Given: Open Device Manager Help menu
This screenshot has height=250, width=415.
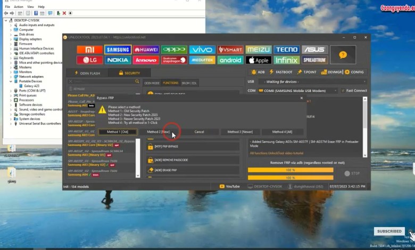Looking at the screenshot, I should pyautogui.click(x=41, y=6).
